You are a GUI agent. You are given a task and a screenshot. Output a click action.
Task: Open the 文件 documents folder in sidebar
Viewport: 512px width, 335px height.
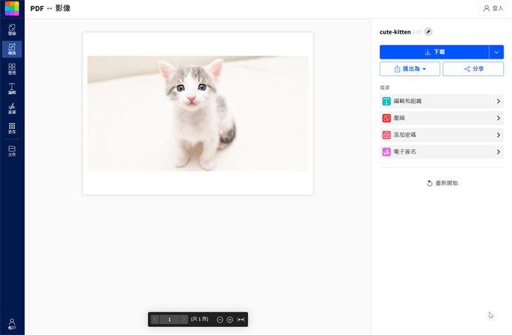click(12, 151)
